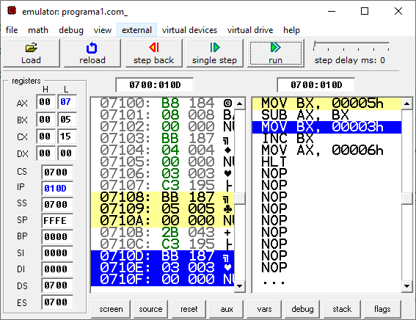Click the CS register field

pyautogui.click(x=57, y=172)
